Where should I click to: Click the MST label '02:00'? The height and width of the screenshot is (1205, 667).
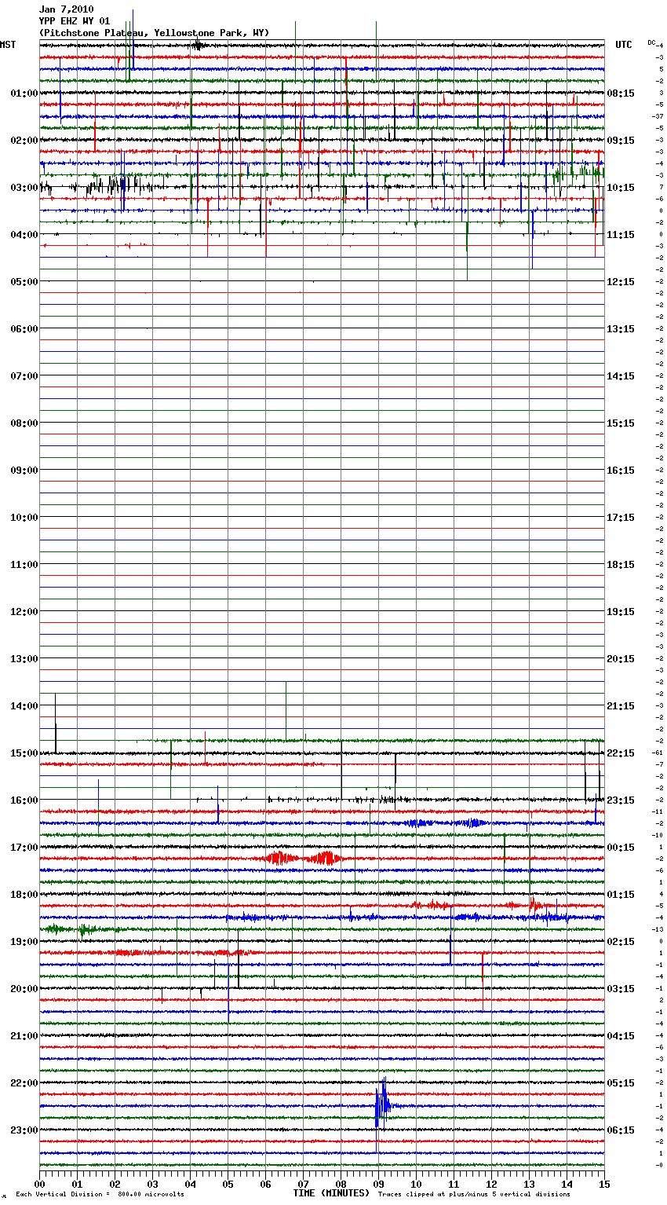[24, 141]
